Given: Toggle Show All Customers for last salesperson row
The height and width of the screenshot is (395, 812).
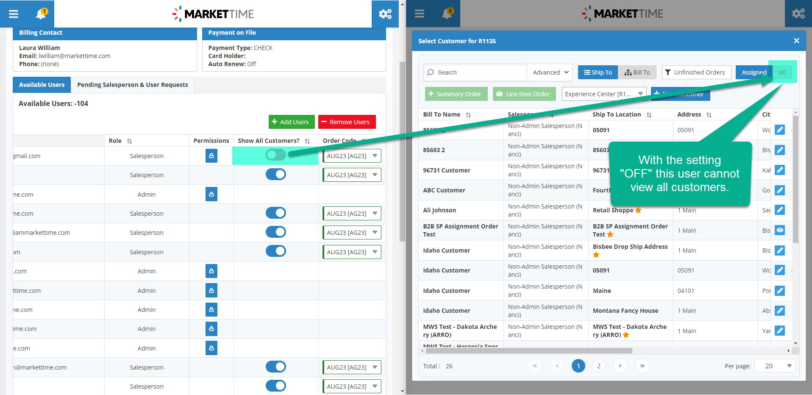Looking at the screenshot, I should pos(276,386).
